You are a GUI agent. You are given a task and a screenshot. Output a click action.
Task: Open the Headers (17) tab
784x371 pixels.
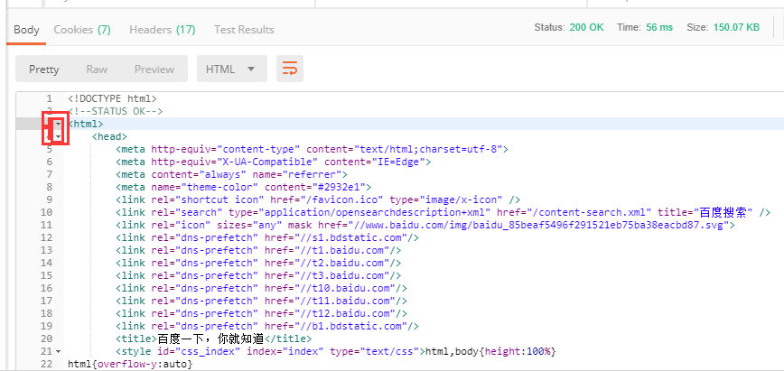point(162,30)
